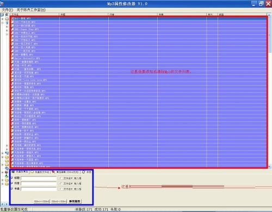This screenshot has width=272, height=212.
Task: Click the ID3v2->ID3v1 convert button
Action: pos(59,202)
